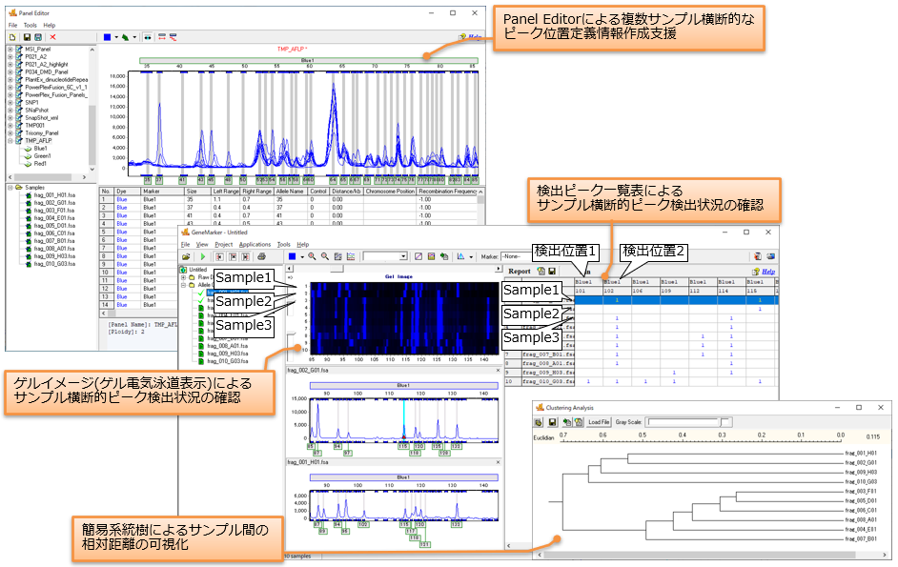Click the red X delete icon in Panel Editor
Image resolution: width=898 pixels, height=567 pixels.
click(x=53, y=37)
